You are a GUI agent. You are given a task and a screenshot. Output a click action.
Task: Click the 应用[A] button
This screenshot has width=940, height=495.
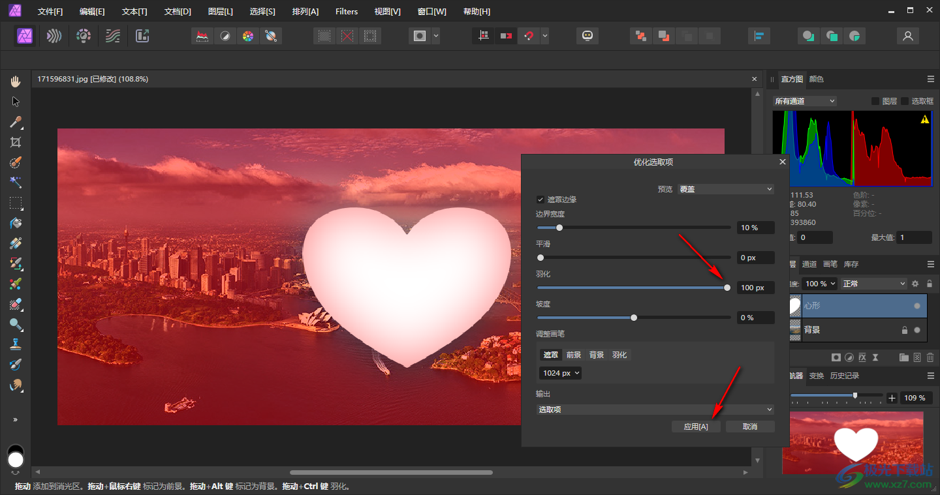[x=696, y=427]
